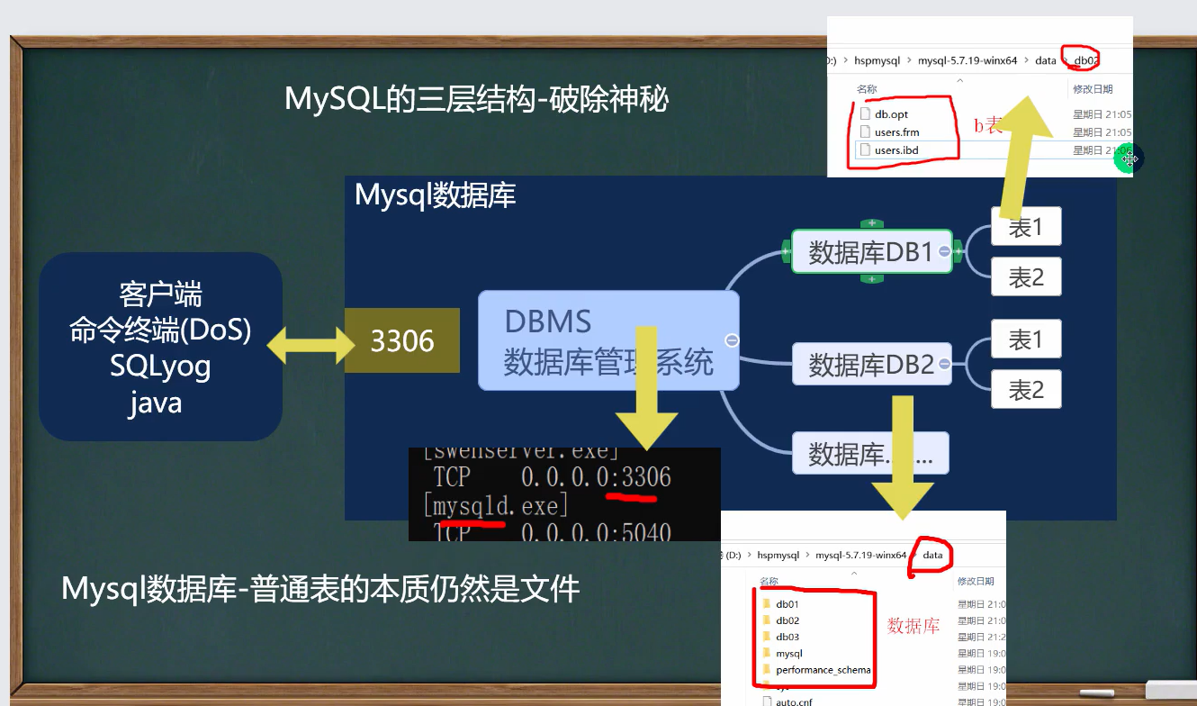Select the db.opt file icon
The image size is (1197, 706).
[866, 114]
